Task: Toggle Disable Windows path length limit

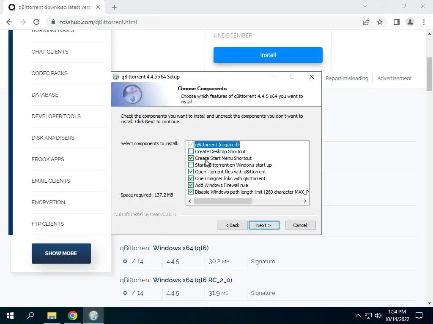Action: pos(191,192)
